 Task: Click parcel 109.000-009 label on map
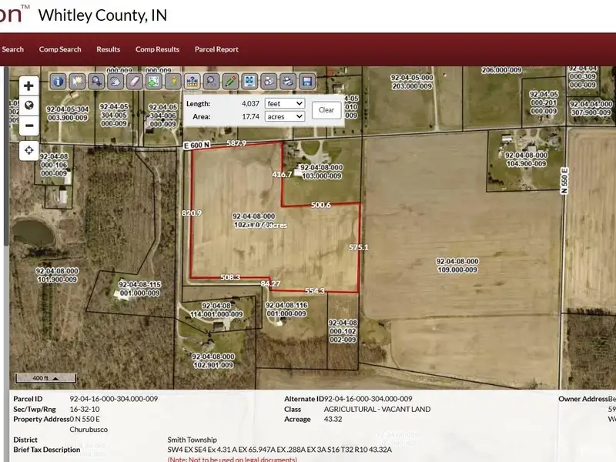coord(457,266)
